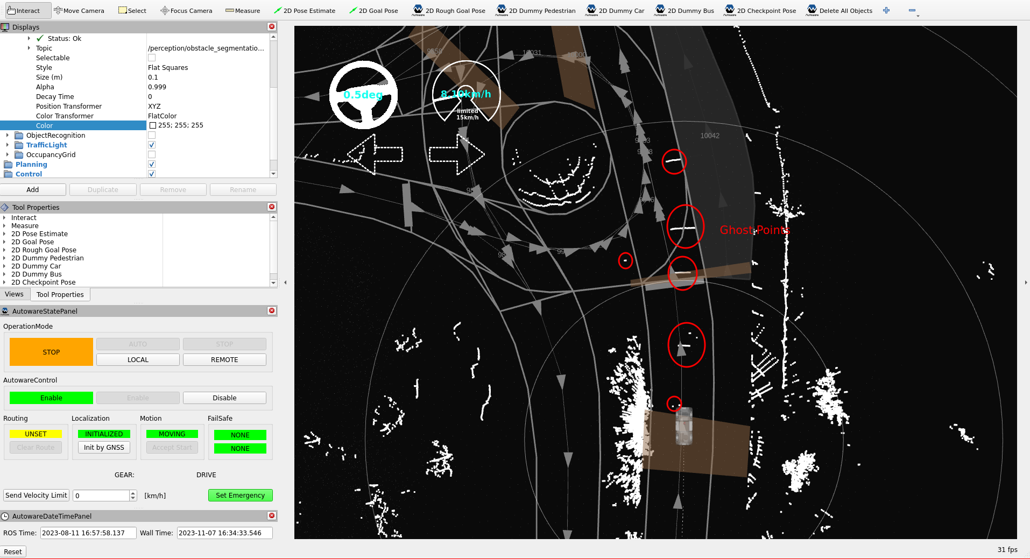Enable the ObjectRecognition checkbox
The height and width of the screenshot is (559, 1030).
coord(152,136)
